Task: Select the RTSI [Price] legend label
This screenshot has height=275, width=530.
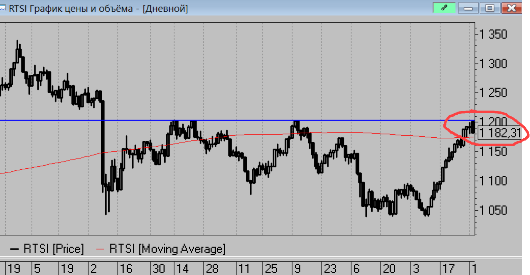Action: 53,249
